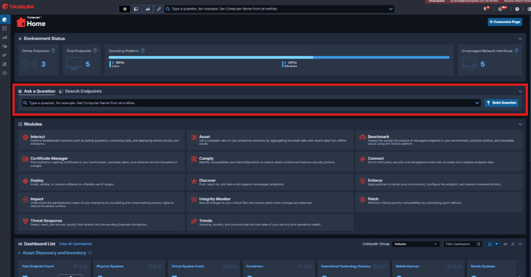Open Asset Discovery and Inventory link

click(x=54, y=253)
